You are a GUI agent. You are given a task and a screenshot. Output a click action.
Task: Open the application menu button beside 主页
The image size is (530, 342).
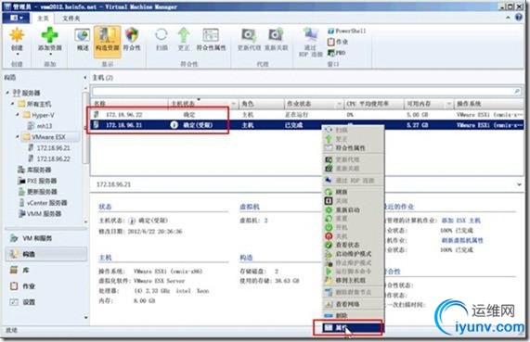[16, 18]
